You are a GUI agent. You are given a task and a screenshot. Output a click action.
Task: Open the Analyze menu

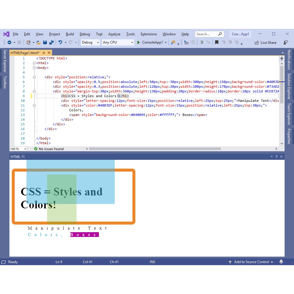pyautogui.click(x=114, y=34)
